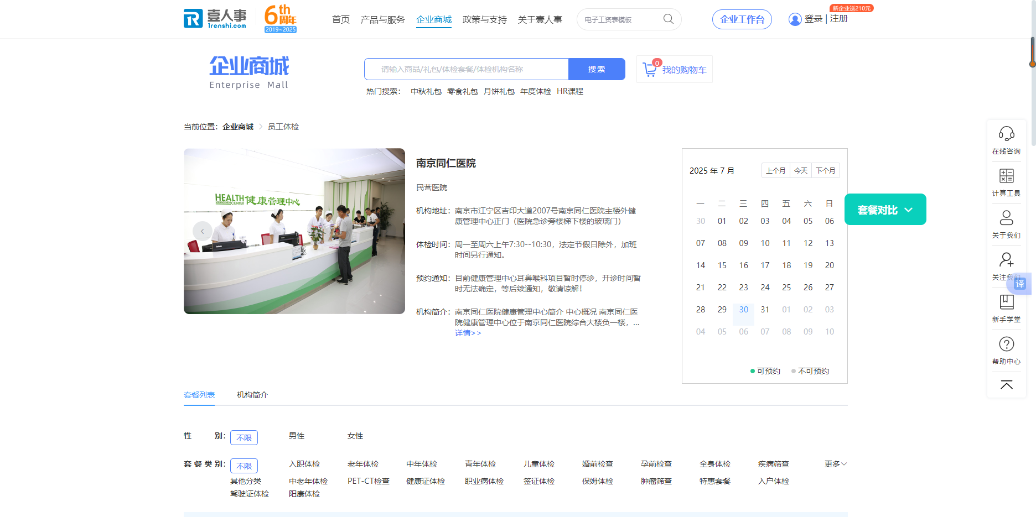
Task: Click the translate 译 floating icon
Action: point(1020,284)
